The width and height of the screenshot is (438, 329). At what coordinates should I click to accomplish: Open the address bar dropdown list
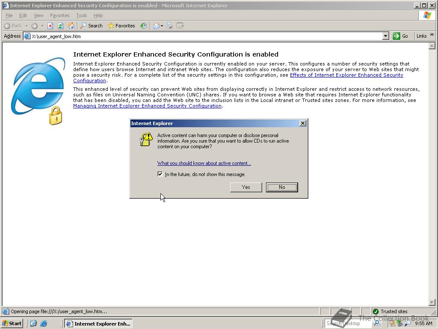click(x=386, y=36)
